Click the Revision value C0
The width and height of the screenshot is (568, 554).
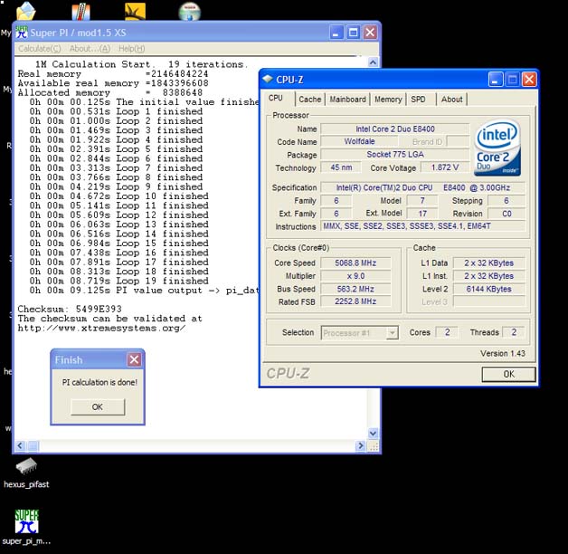click(506, 214)
